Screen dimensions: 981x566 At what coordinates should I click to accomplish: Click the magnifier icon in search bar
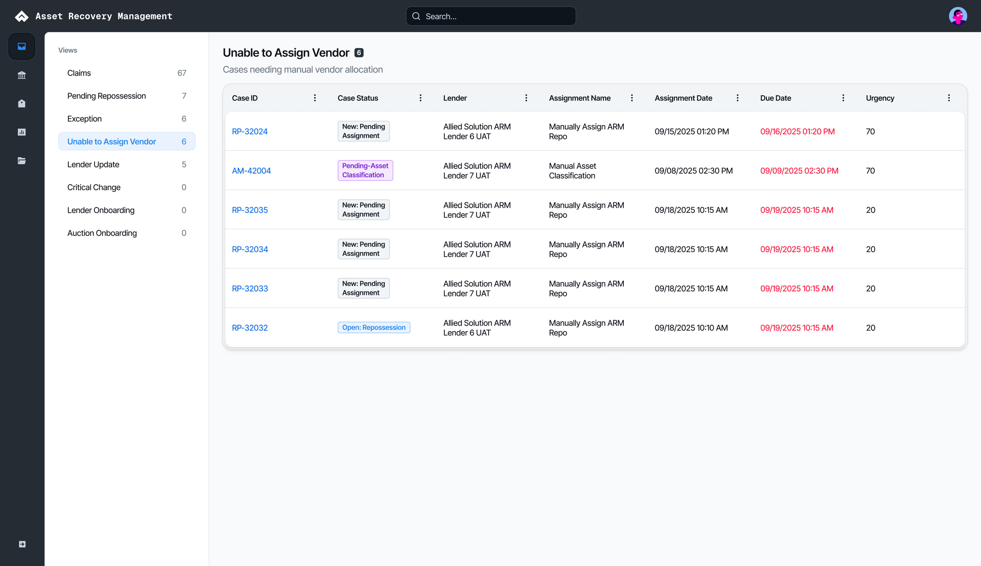pos(416,16)
